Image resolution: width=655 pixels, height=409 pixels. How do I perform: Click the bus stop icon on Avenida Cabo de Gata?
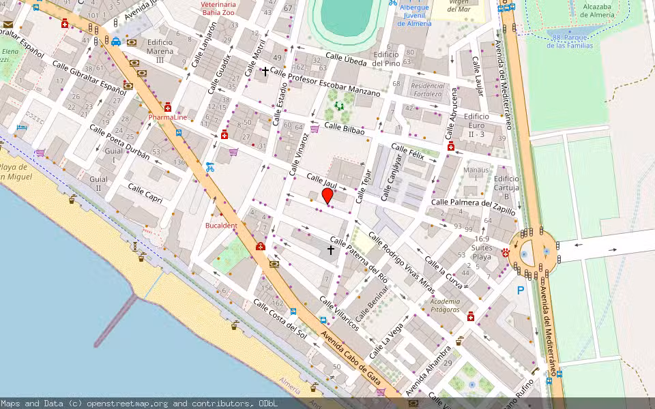(323, 320)
